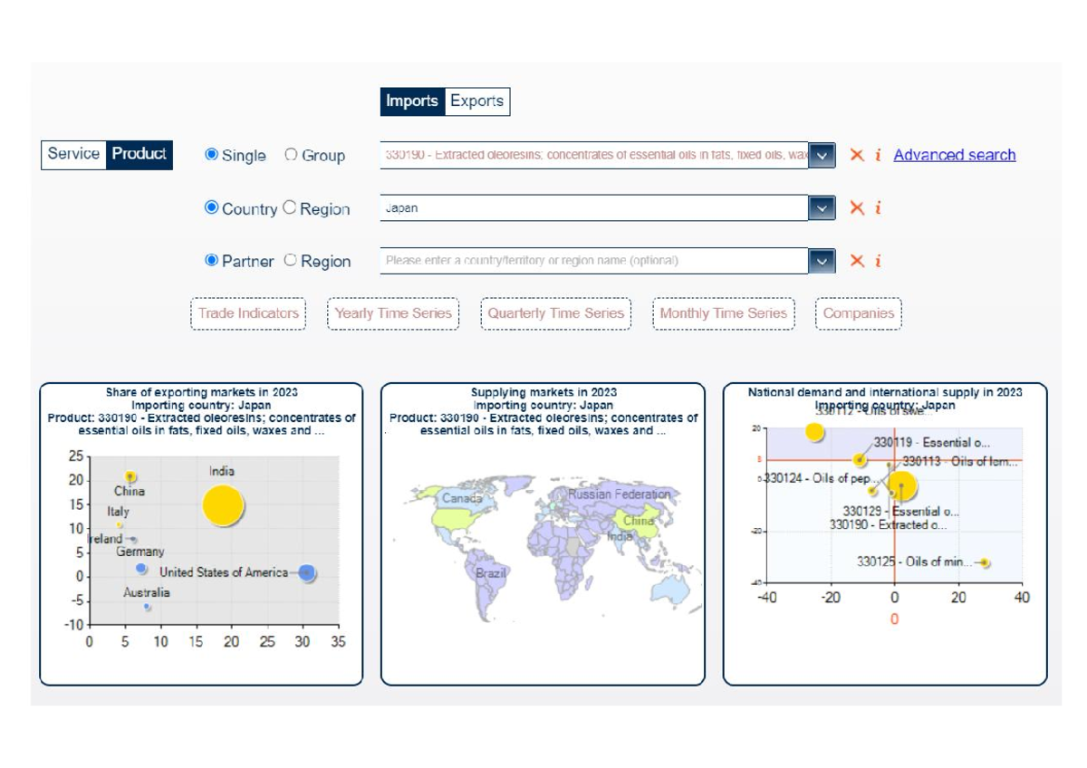Click the Australia bubble in share chart

[148, 608]
